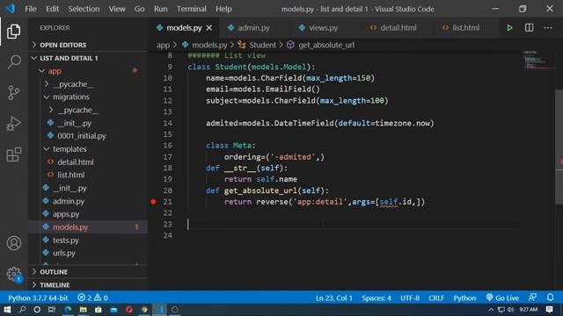Viewport: 563px width, 316px height.
Task: Open the Accounts menu icon
Action: click(14, 243)
